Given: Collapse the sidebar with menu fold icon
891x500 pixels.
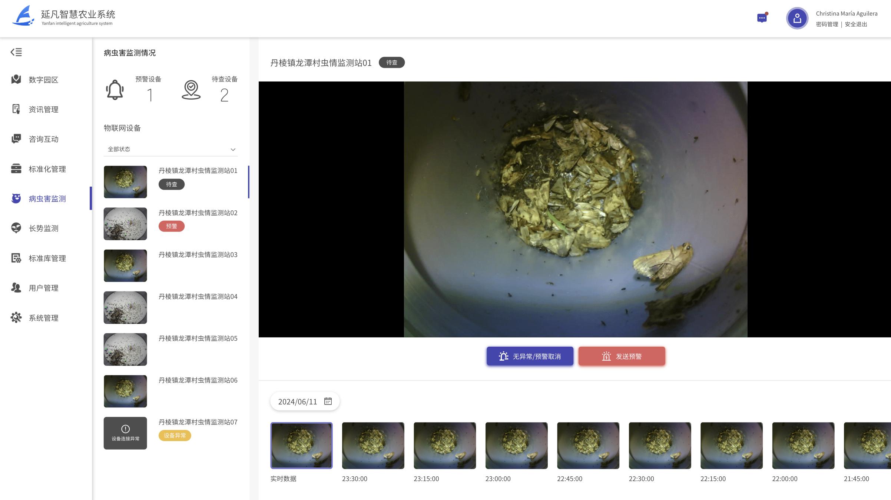Looking at the screenshot, I should pos(16,52).
